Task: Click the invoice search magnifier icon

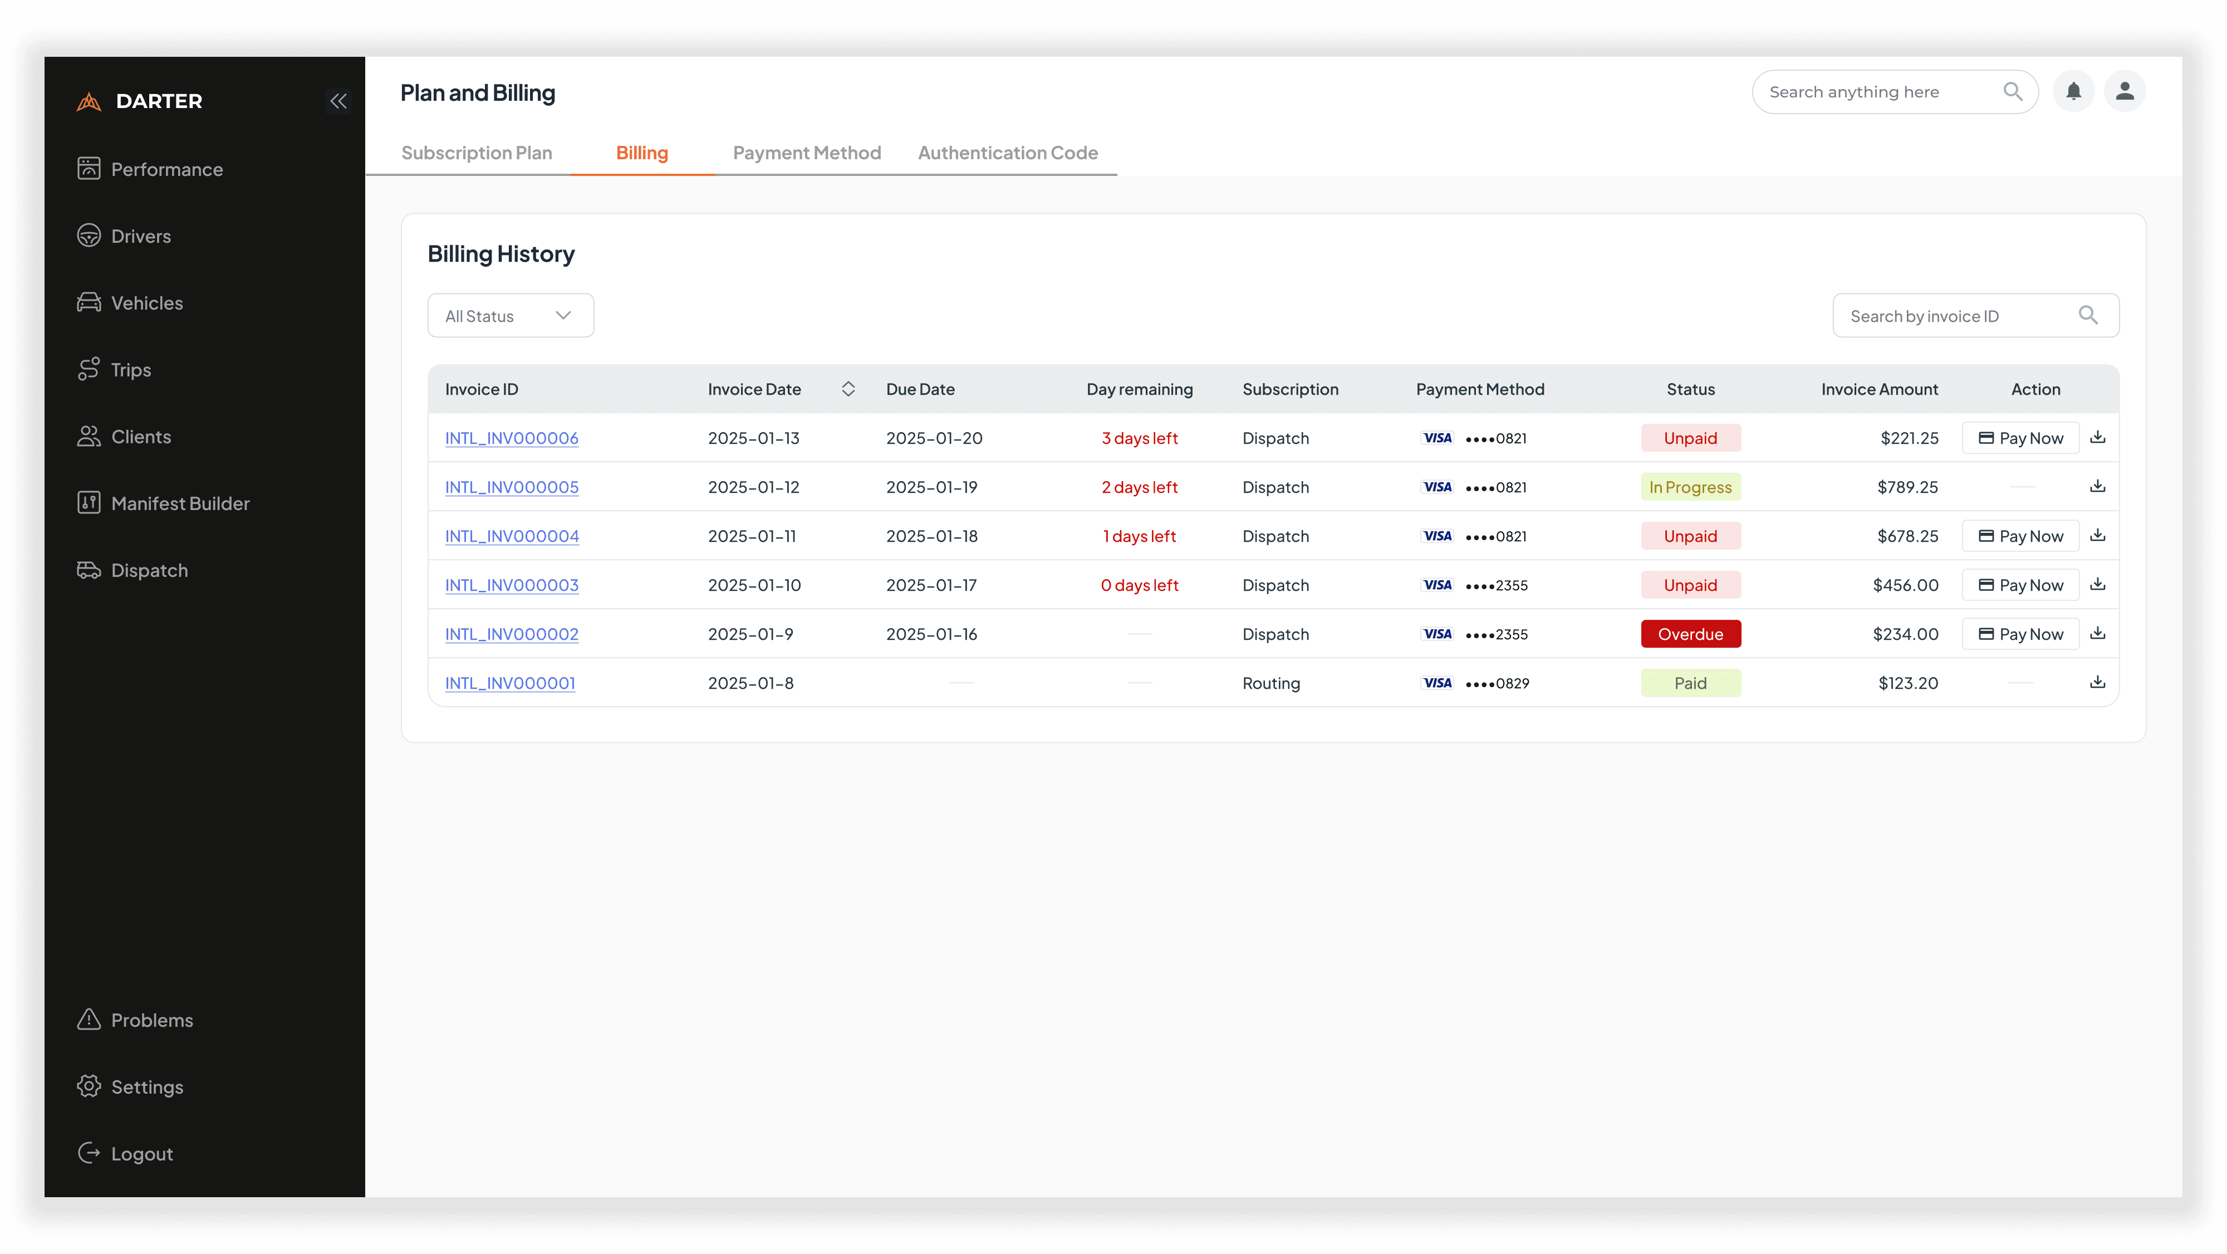Action: click(2088, 316)
